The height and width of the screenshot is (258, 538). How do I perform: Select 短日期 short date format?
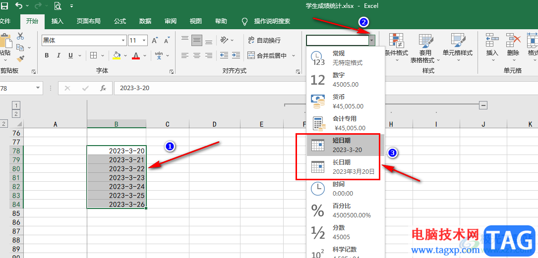346,145
